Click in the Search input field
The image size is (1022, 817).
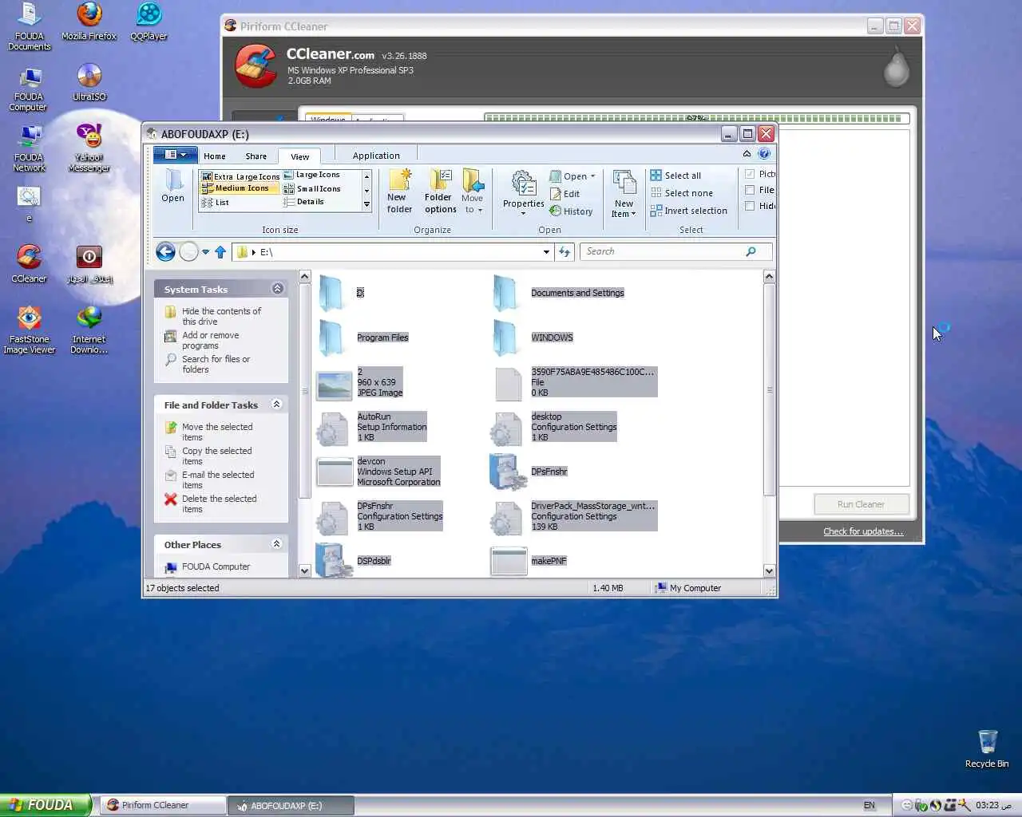[663, 251]
